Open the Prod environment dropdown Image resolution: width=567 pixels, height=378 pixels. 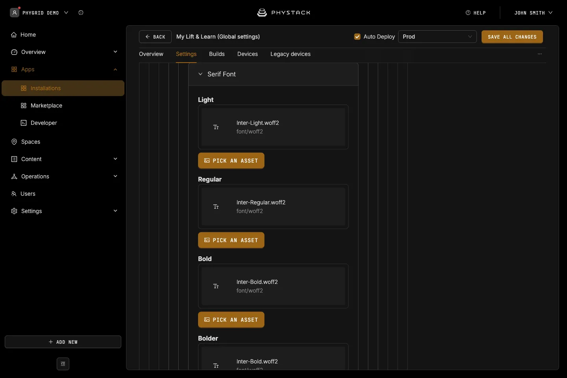(437, 37)
